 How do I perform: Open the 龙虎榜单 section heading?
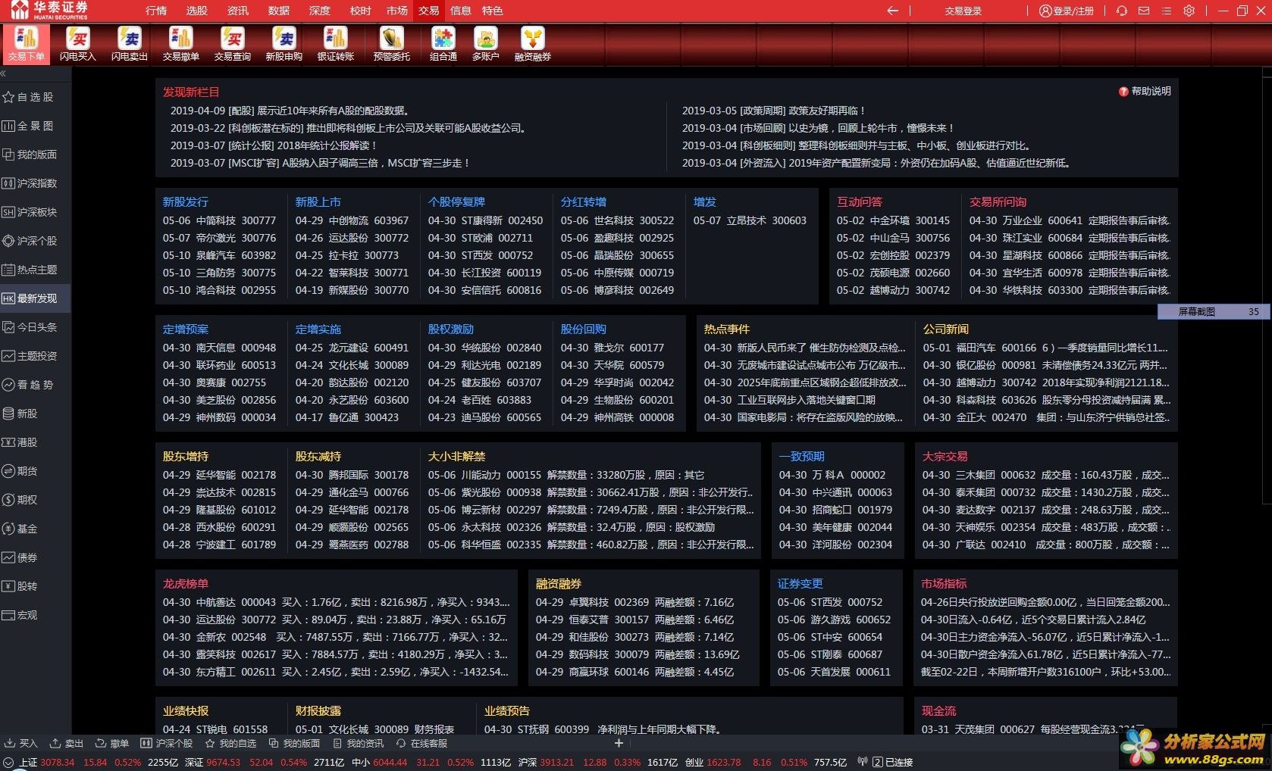[x=186, y=584]
